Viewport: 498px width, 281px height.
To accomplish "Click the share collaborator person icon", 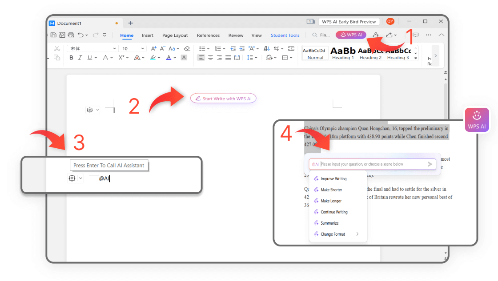I will click(376, 35).
